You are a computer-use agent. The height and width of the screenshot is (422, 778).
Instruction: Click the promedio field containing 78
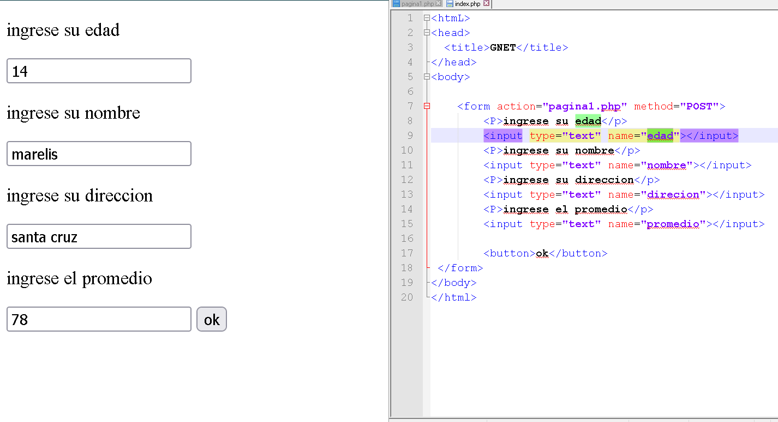99,319
